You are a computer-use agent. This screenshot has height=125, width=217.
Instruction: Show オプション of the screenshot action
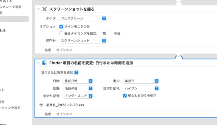tap(64, 50)
